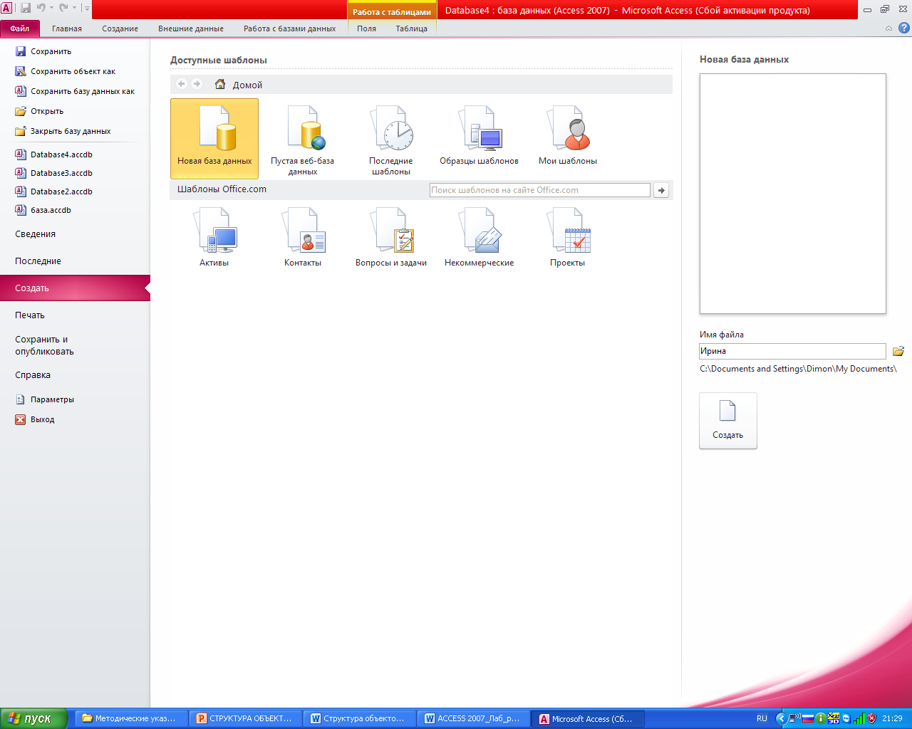Click the Office.com template search field
The height and width of the screenshot is (729, 912).
point(540,190)
